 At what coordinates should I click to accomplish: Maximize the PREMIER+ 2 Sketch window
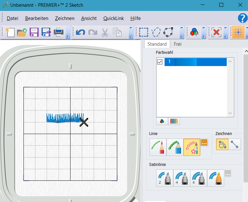click(221, 5)
